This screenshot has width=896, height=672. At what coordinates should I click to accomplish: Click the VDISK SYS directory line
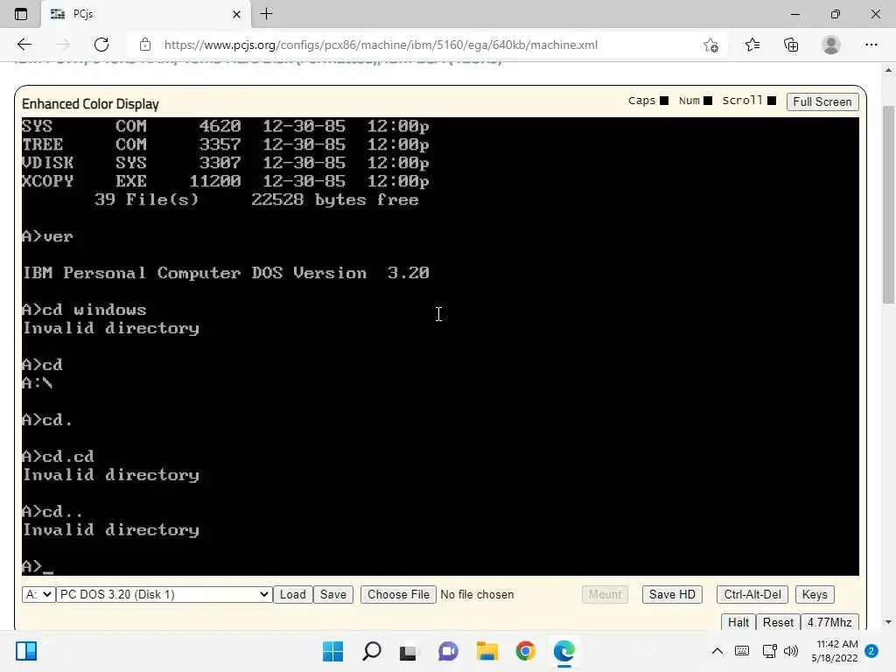tap(226, 163)
